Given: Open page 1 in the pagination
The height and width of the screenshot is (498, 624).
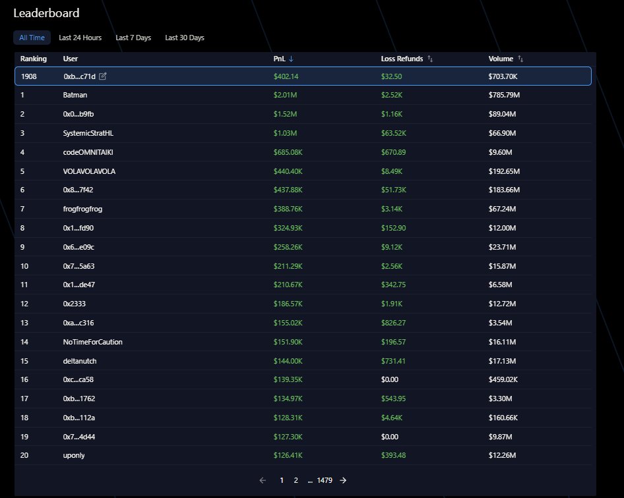Looking at the screenshot, I should [x=282, y=480].
